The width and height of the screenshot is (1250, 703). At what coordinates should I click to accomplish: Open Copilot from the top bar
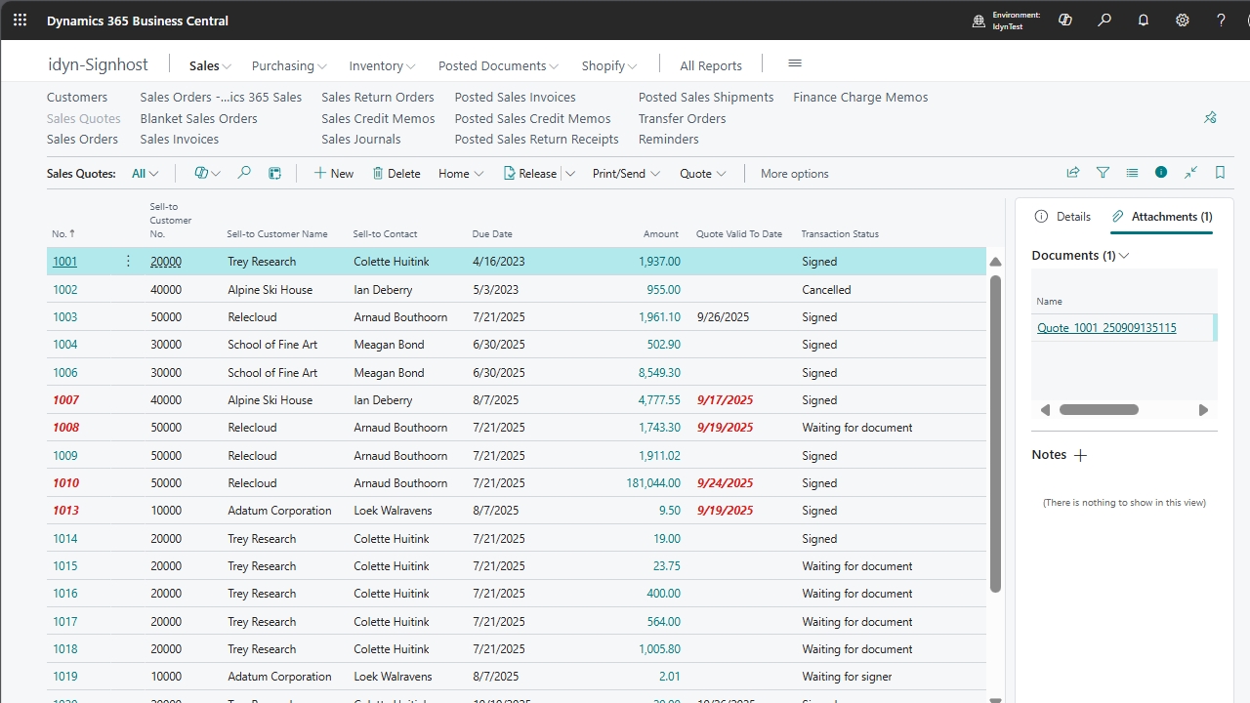(x=1065, y=20)
